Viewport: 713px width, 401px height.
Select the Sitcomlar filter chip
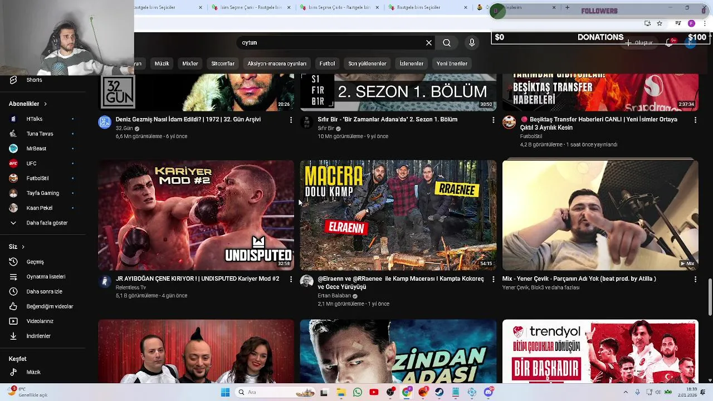click(223, 63)
